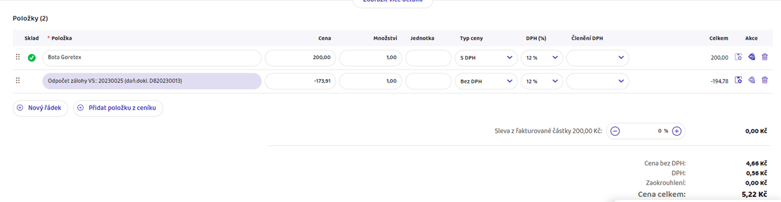
Task: Click the Bota Goretex item name field
Action: (152, 58)
